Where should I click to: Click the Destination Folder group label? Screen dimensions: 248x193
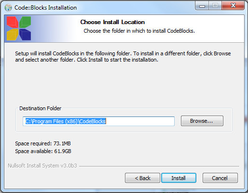pyautogui.click(x=40, y=108)
